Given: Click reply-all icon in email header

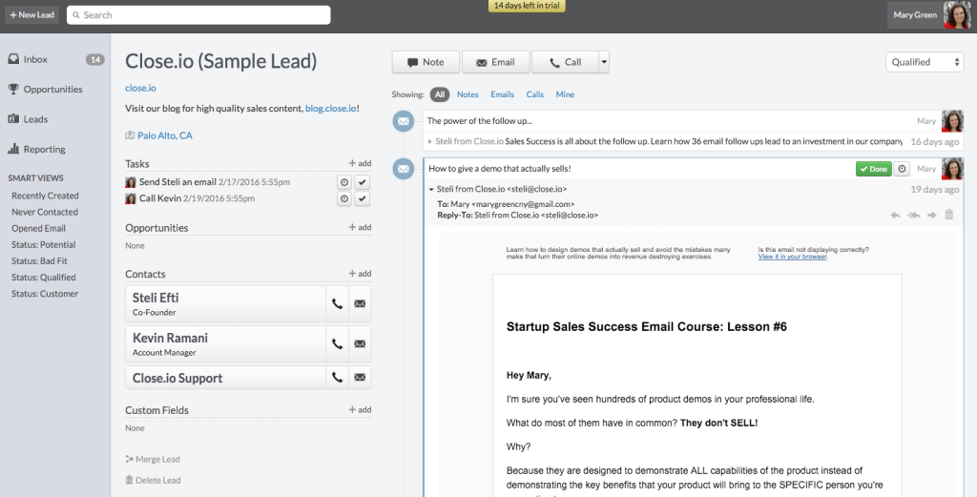Looking at the screenshot, I should (913, 215).
